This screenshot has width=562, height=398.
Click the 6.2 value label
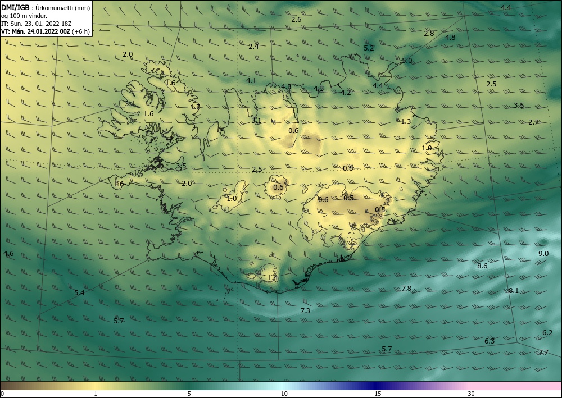(547, 333)
